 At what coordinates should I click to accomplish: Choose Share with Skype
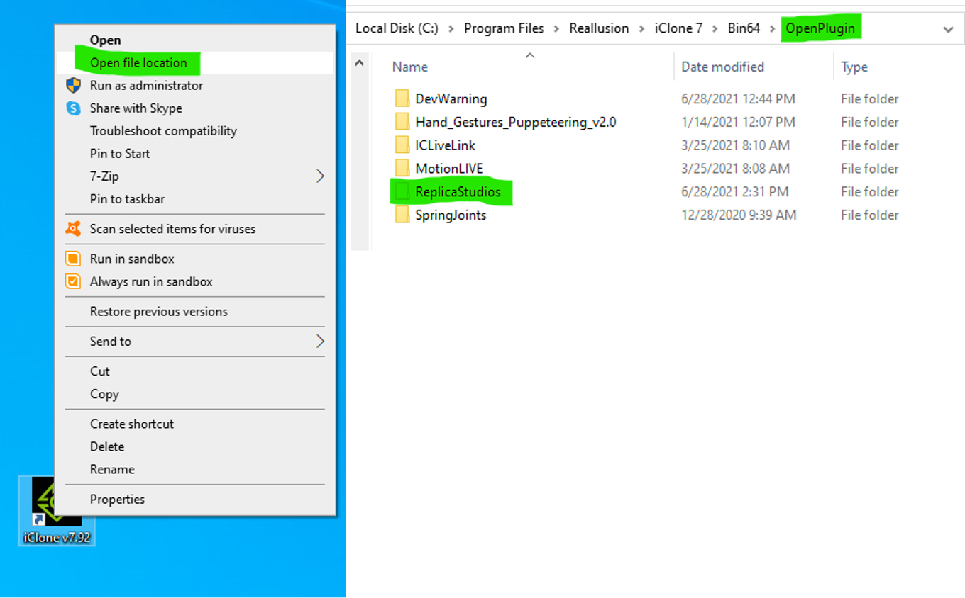point(195,108)
